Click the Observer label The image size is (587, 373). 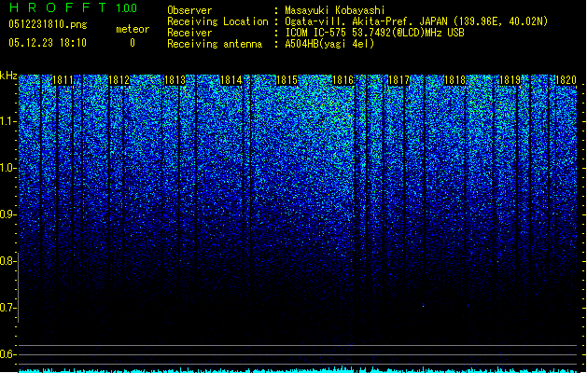pyautogui.click(x=189, y=10)
